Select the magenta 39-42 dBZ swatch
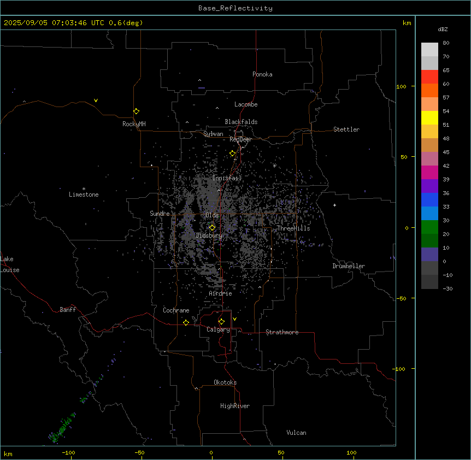 click(x=429, y=172)
